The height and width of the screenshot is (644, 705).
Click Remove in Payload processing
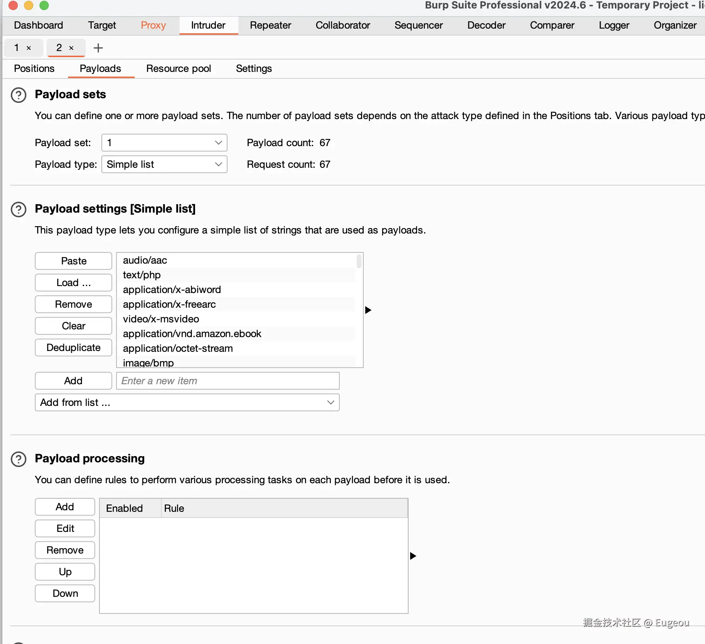tap(65, 550)
